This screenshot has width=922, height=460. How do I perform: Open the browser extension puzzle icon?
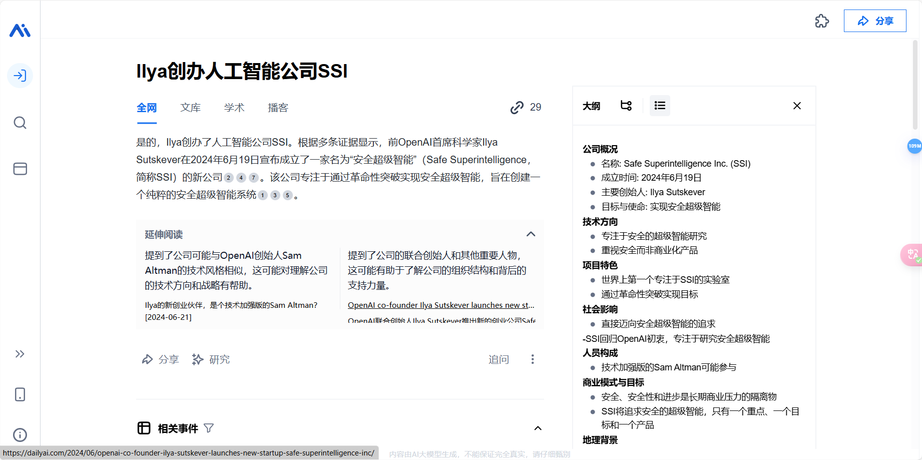click(822, 21)
